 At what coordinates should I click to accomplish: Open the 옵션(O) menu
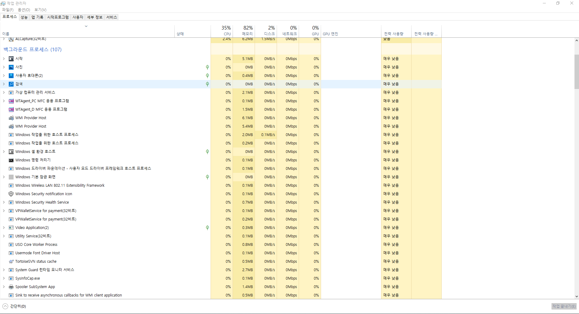pyautogui.click(x=24, y=10)
